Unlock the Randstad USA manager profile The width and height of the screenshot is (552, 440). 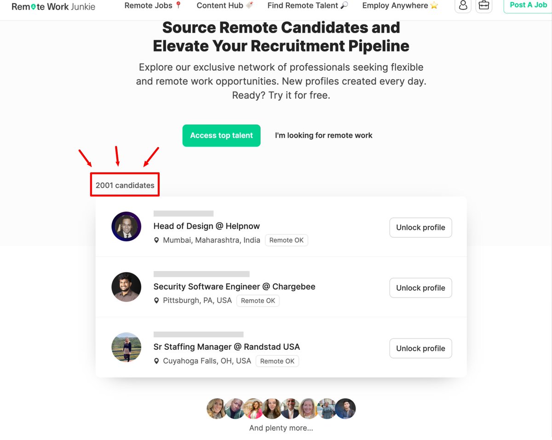click(421, 349)
